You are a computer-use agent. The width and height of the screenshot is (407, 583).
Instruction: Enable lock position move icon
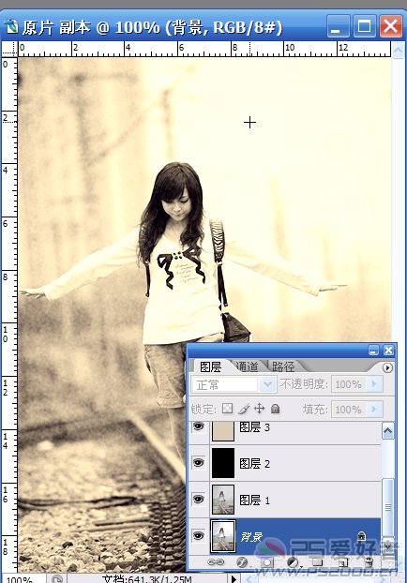(x=260, y=409)
